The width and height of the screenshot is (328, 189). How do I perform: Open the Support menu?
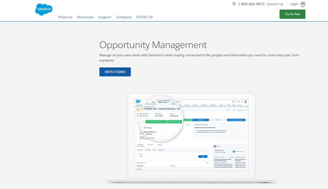pyautogui.click(x=105, y=17)
